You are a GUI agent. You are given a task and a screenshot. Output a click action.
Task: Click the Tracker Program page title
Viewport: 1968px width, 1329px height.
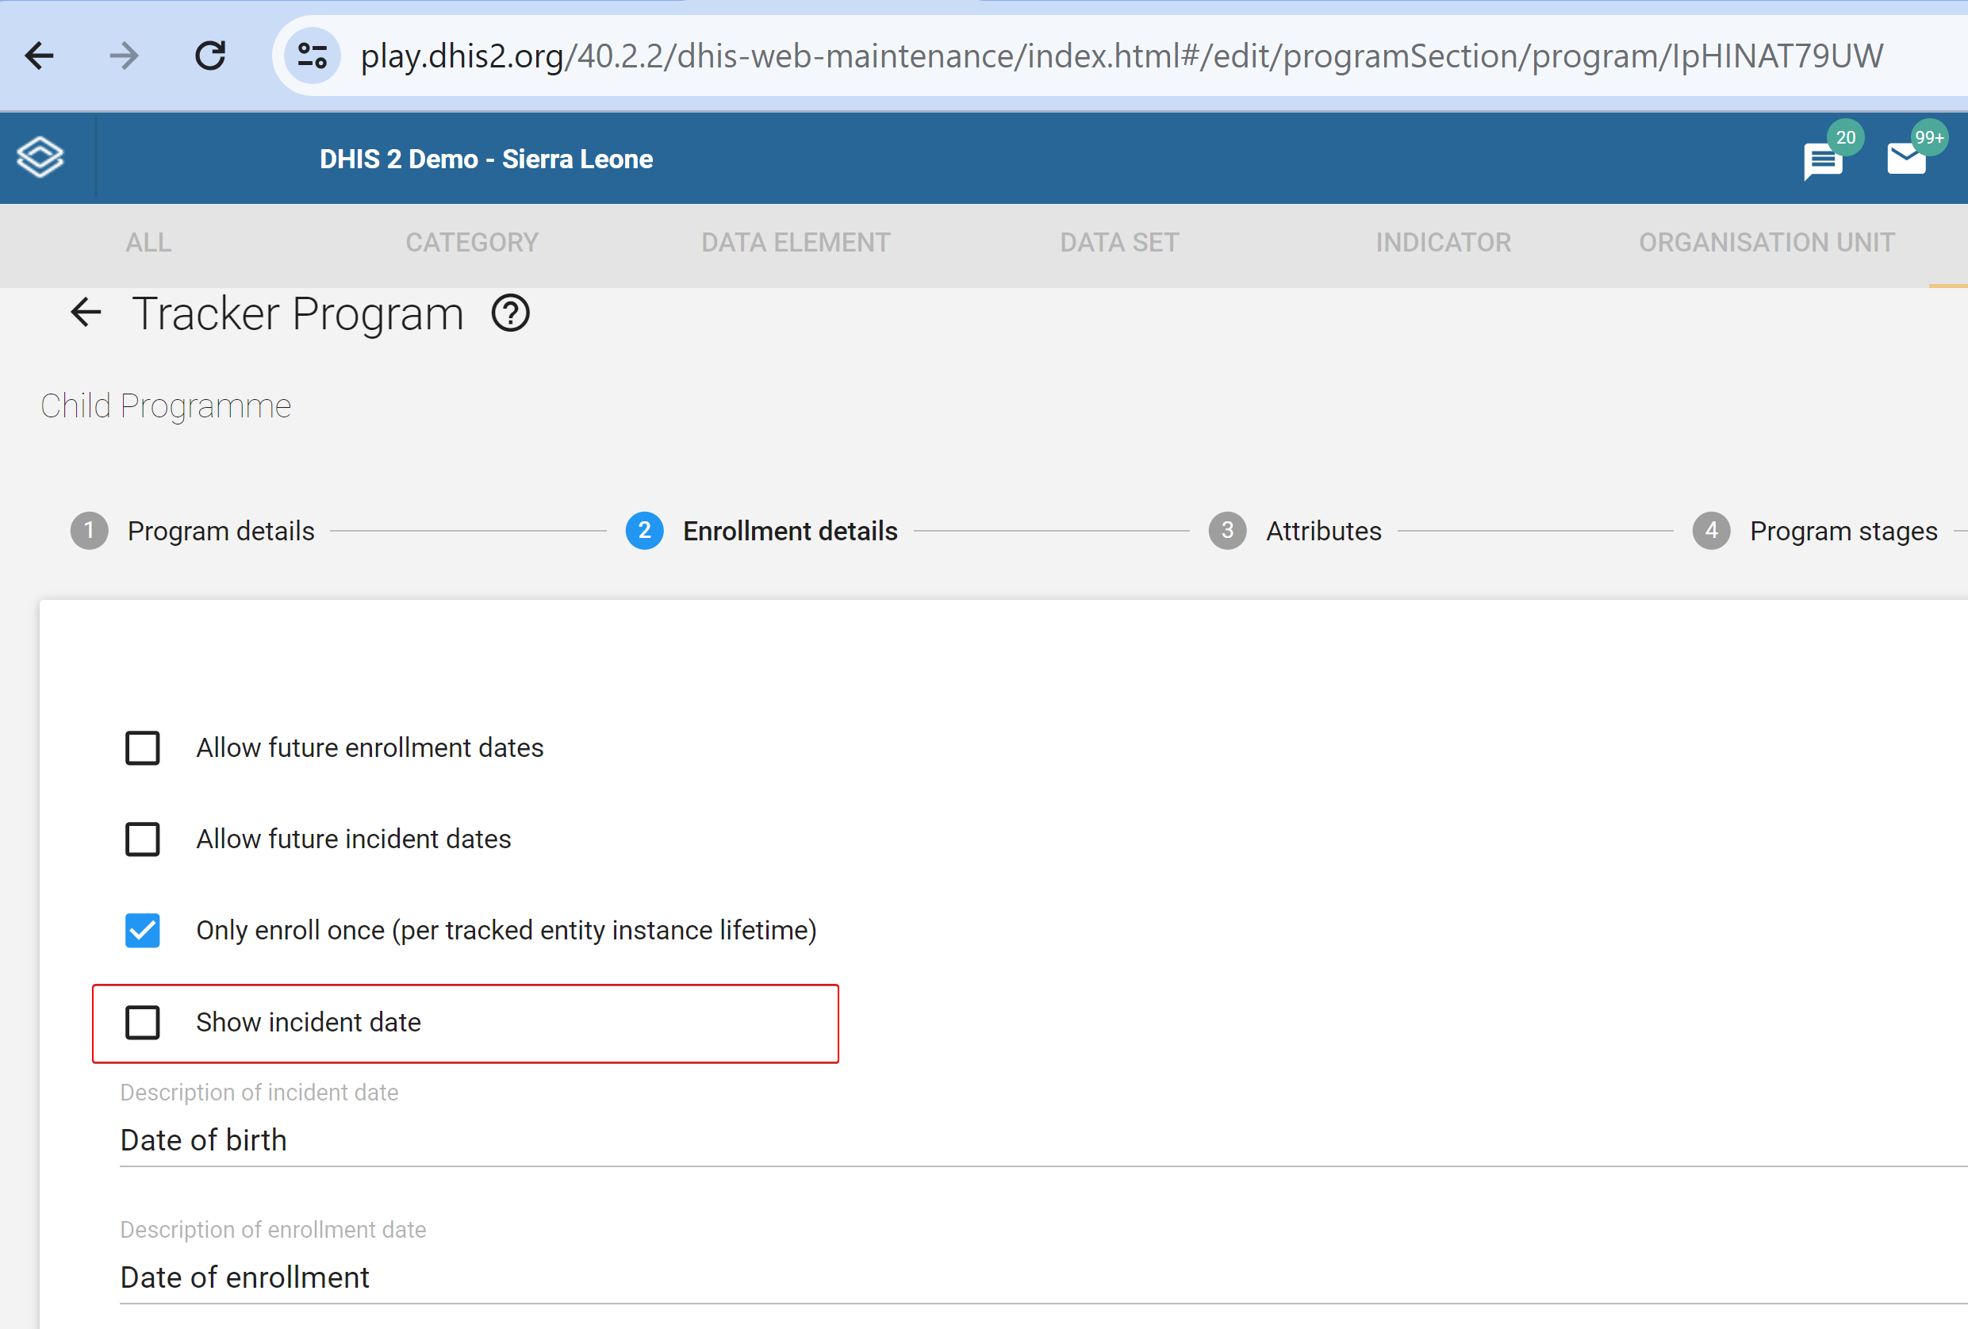298,313
